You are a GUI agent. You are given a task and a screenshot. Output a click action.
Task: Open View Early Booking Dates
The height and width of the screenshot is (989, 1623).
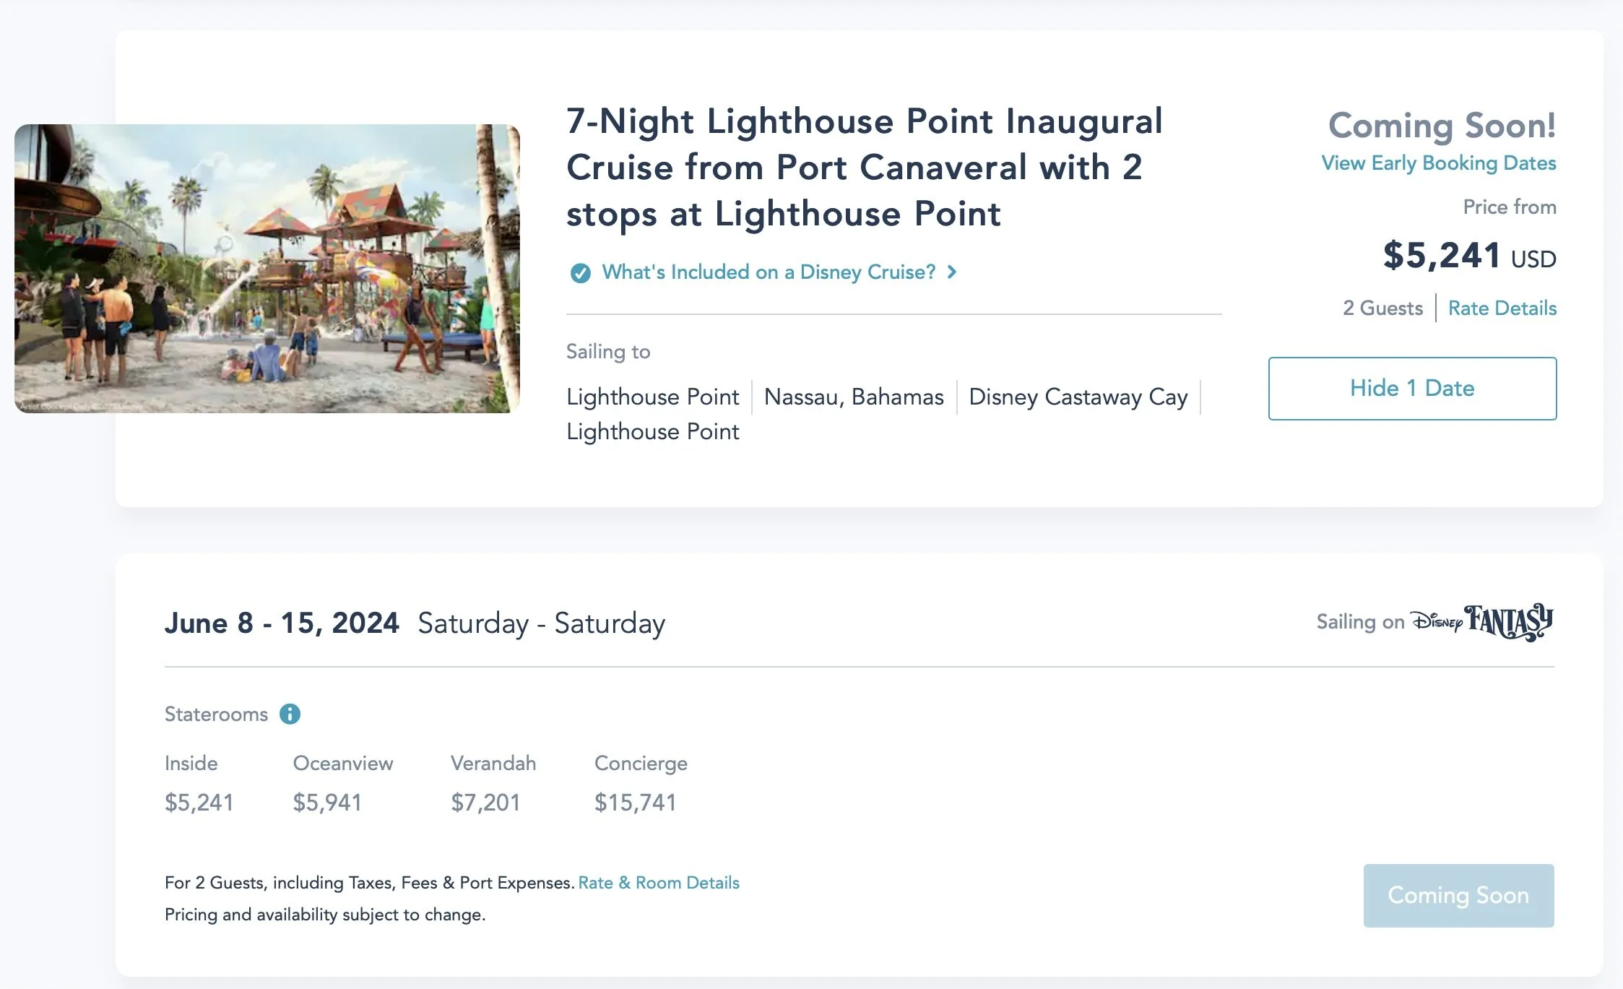point(1438,163)
